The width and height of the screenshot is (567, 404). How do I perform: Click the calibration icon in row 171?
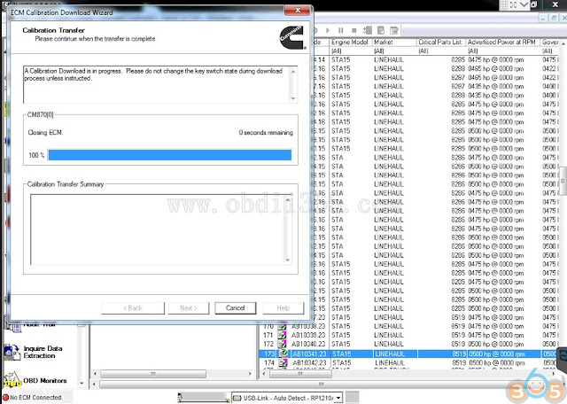(x=282, y=335)
